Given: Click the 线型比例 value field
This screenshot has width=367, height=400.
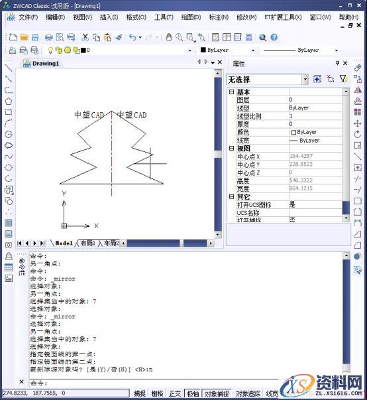Looking at the screenshot, I should (315, 116).
